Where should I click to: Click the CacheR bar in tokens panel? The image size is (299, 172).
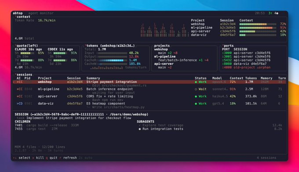coord(113,60)
